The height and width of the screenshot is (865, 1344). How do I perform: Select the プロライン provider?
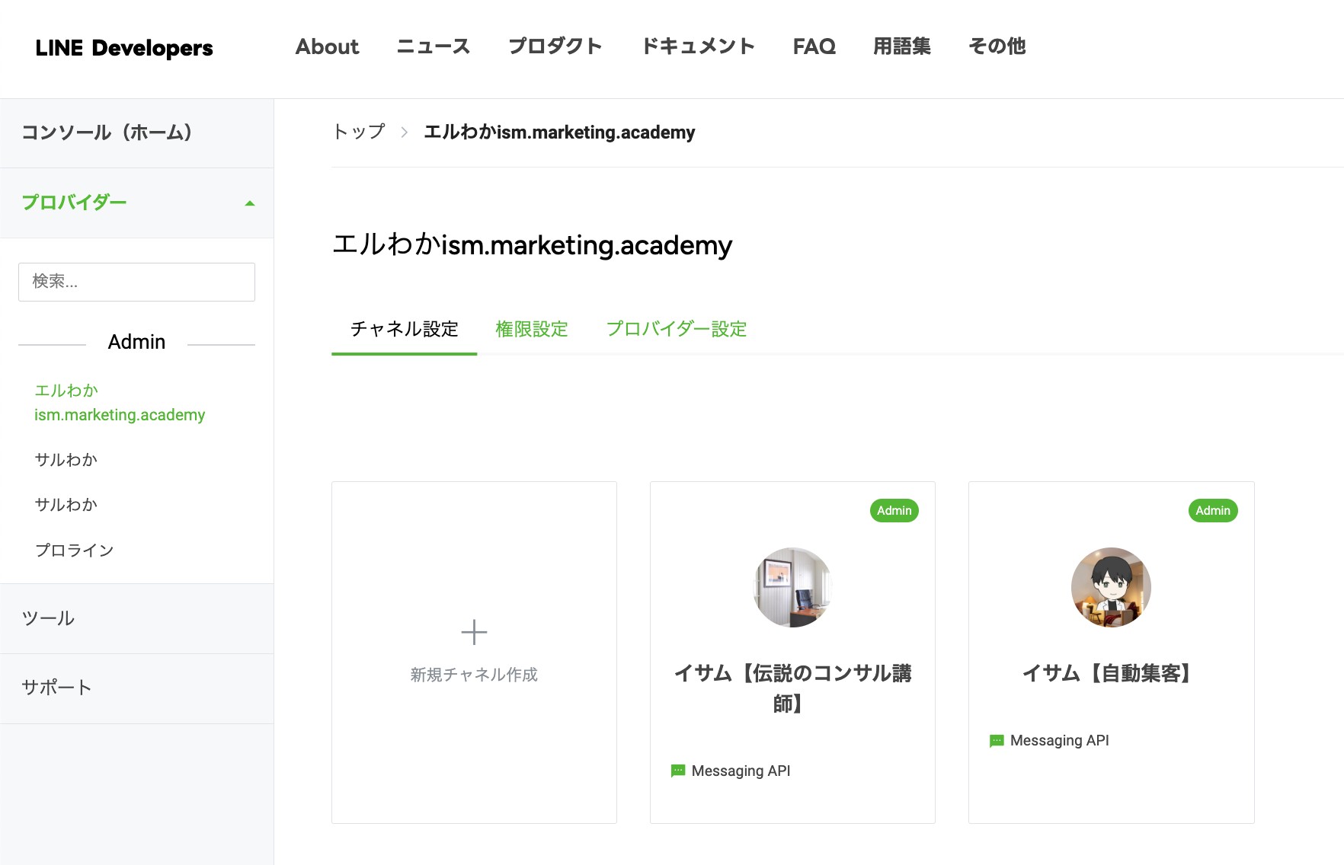[74, 550]
